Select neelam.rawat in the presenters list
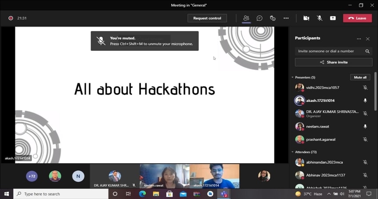This screenshot has height=199, width=378. 318,126
